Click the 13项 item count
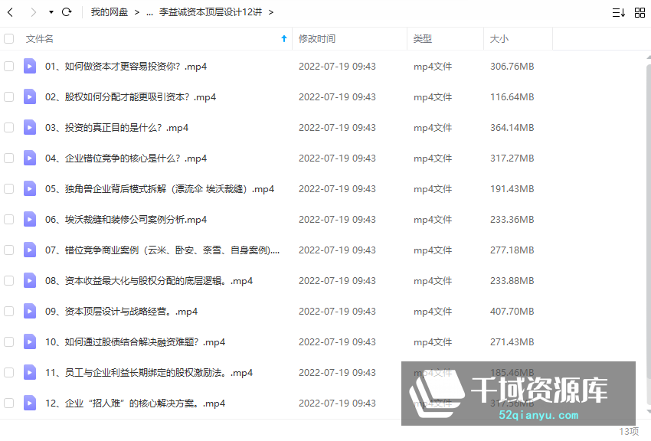Image resolution: width=651 pixels, height=441 pixels. 629,432
